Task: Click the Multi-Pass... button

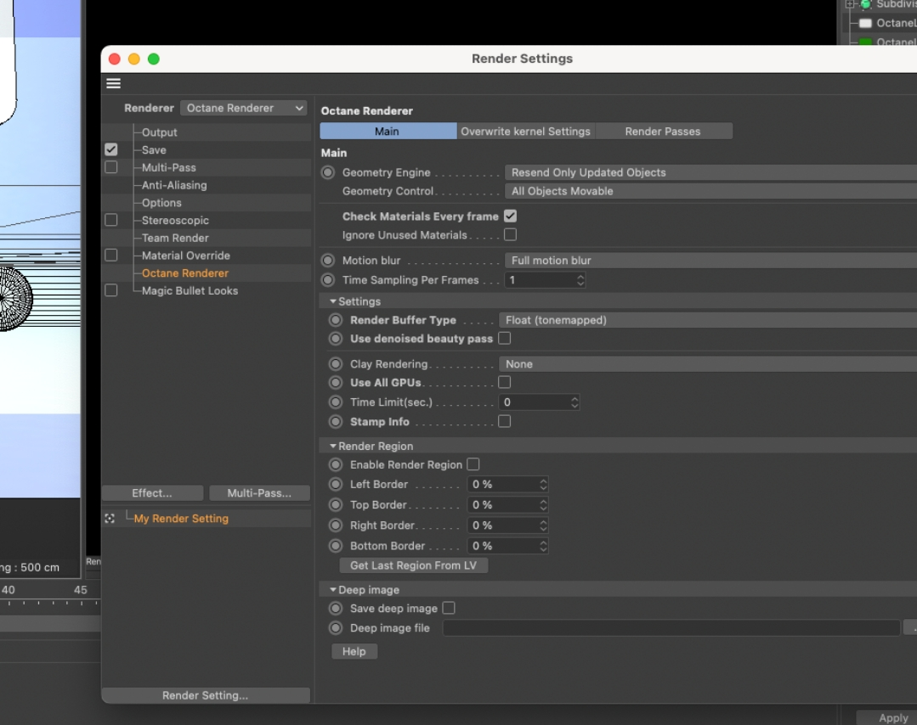Action: [259, 493]
